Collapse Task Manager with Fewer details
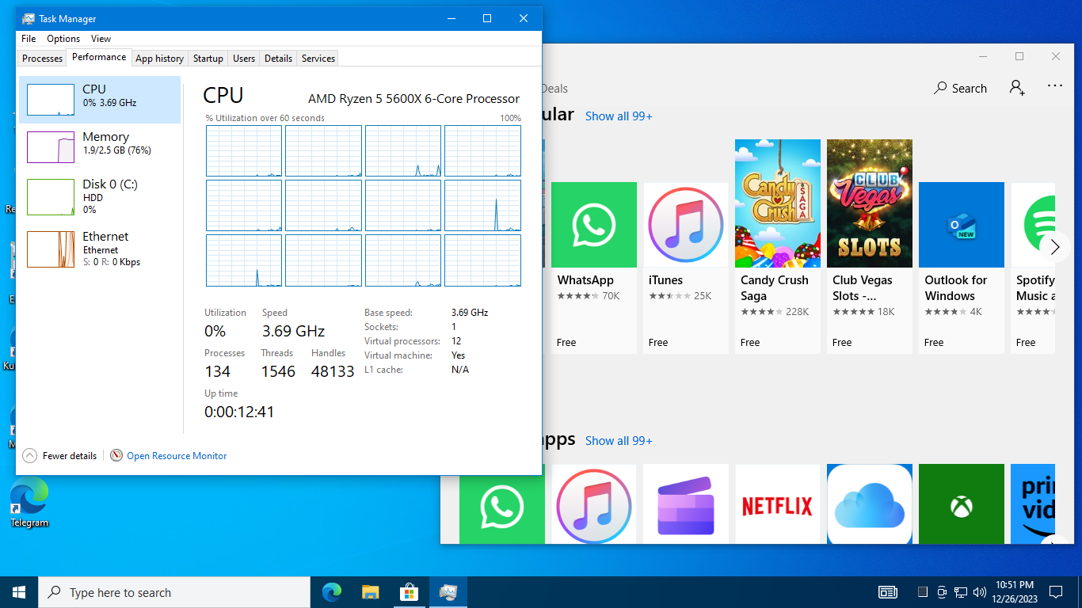The image size is (1082, 608). (x=60, y=456)
